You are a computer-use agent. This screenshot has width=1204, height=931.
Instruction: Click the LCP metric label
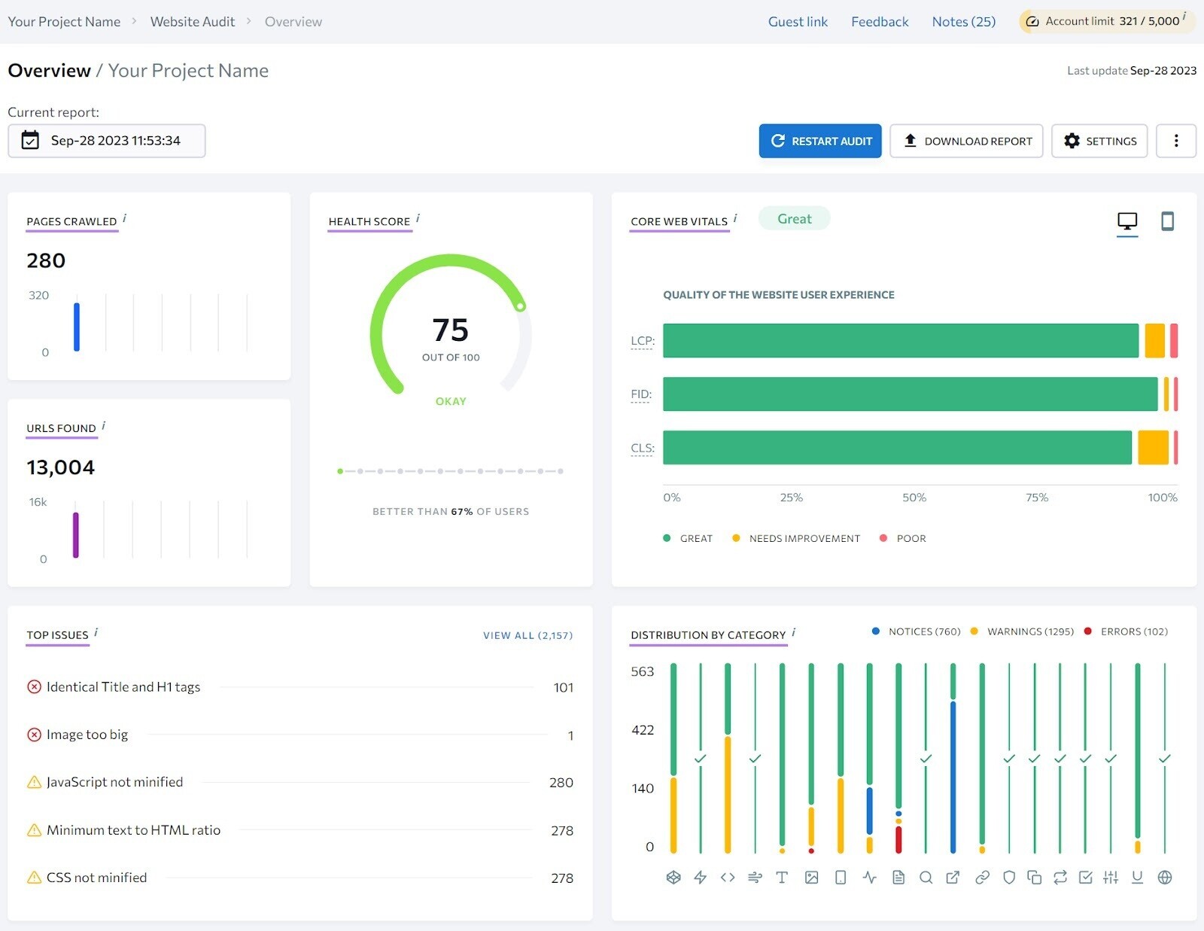click(x=643, y=341)
